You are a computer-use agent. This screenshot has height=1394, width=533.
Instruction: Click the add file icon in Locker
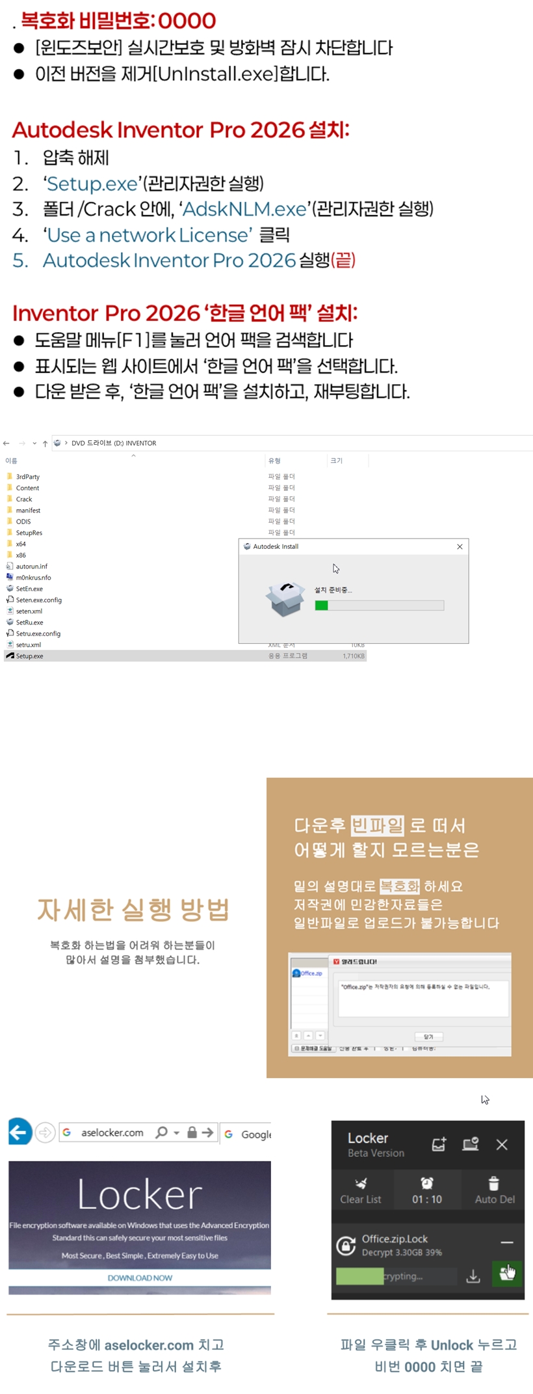(439, 1145)
